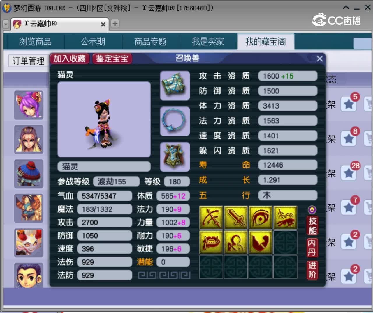Click the 寿命 value 12446
Screen dimensions: 373x313
288,165
